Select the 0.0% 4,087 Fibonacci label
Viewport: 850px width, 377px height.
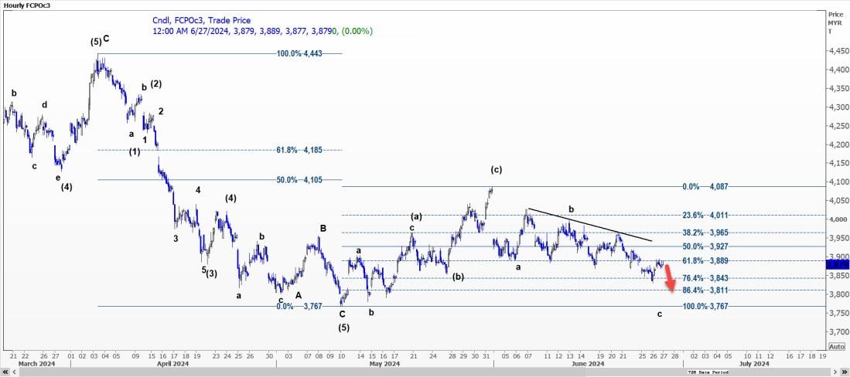705,186
